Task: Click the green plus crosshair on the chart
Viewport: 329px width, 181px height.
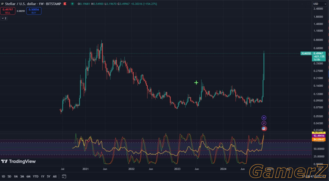Action: pyautogui.click(x=196, y=82)
